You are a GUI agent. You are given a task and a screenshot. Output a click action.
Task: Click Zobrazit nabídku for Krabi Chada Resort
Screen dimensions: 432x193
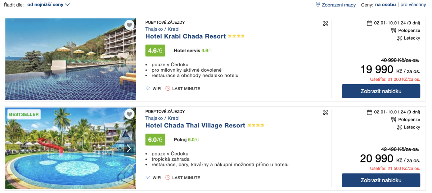[381, 91]
